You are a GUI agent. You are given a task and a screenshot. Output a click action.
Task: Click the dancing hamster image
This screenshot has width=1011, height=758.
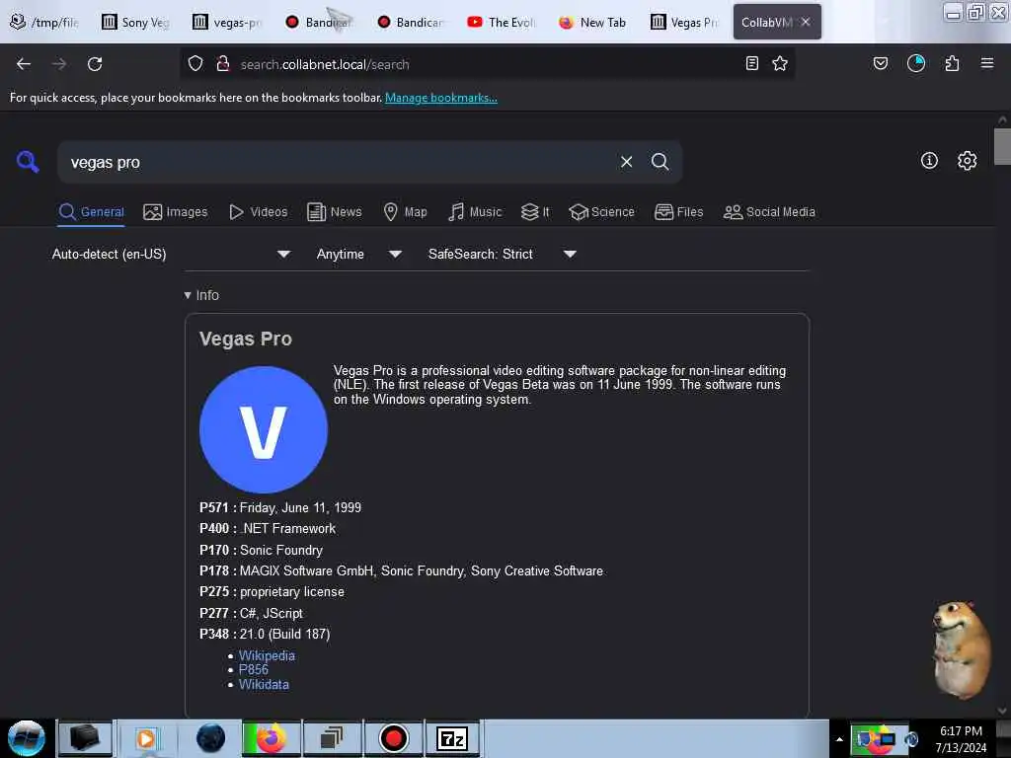click(962, 649)
